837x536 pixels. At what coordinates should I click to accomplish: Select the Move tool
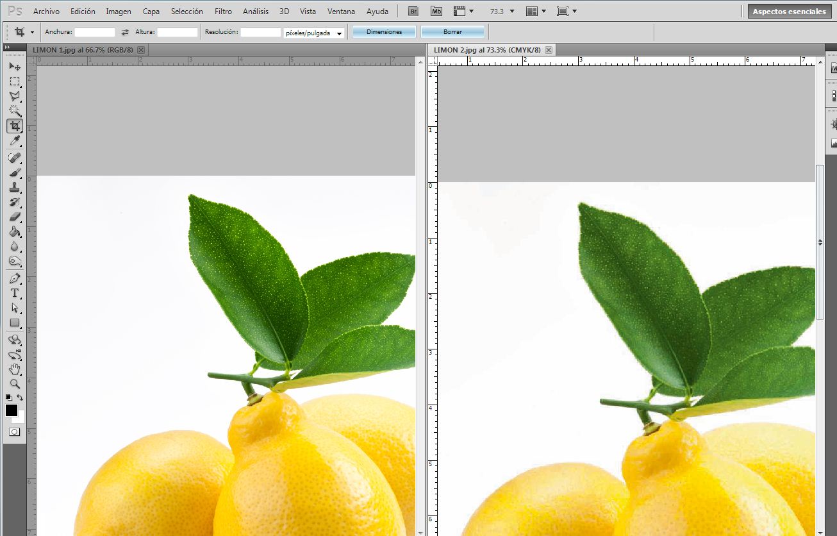click(x=15, y=67)
